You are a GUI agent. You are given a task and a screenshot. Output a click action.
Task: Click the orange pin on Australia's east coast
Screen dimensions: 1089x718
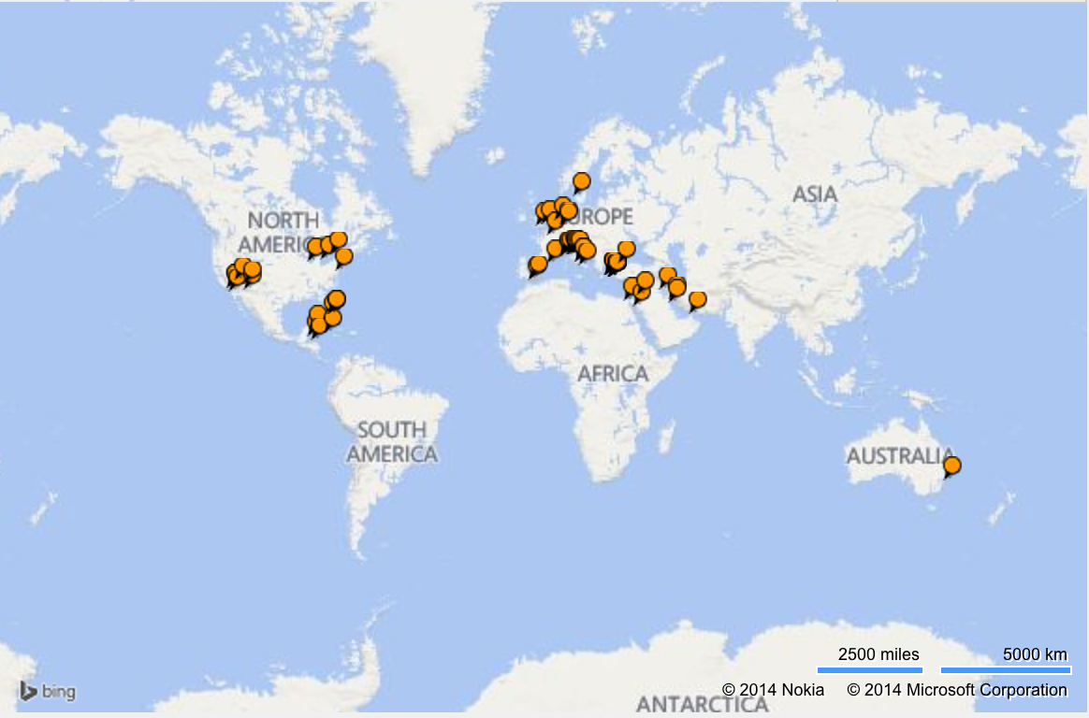point(951,466)
